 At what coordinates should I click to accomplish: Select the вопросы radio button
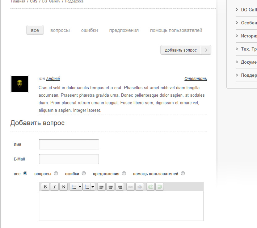point(56,173)
